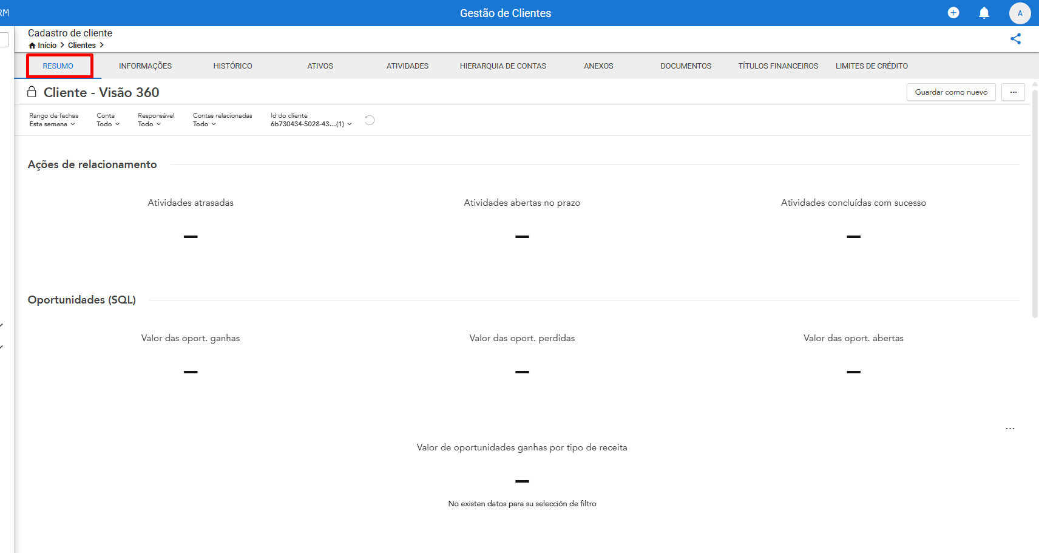Select the ANEXOS tab
Image resolution: width=1039 pixels, height=553 pixels.
(x=598, y=66)
